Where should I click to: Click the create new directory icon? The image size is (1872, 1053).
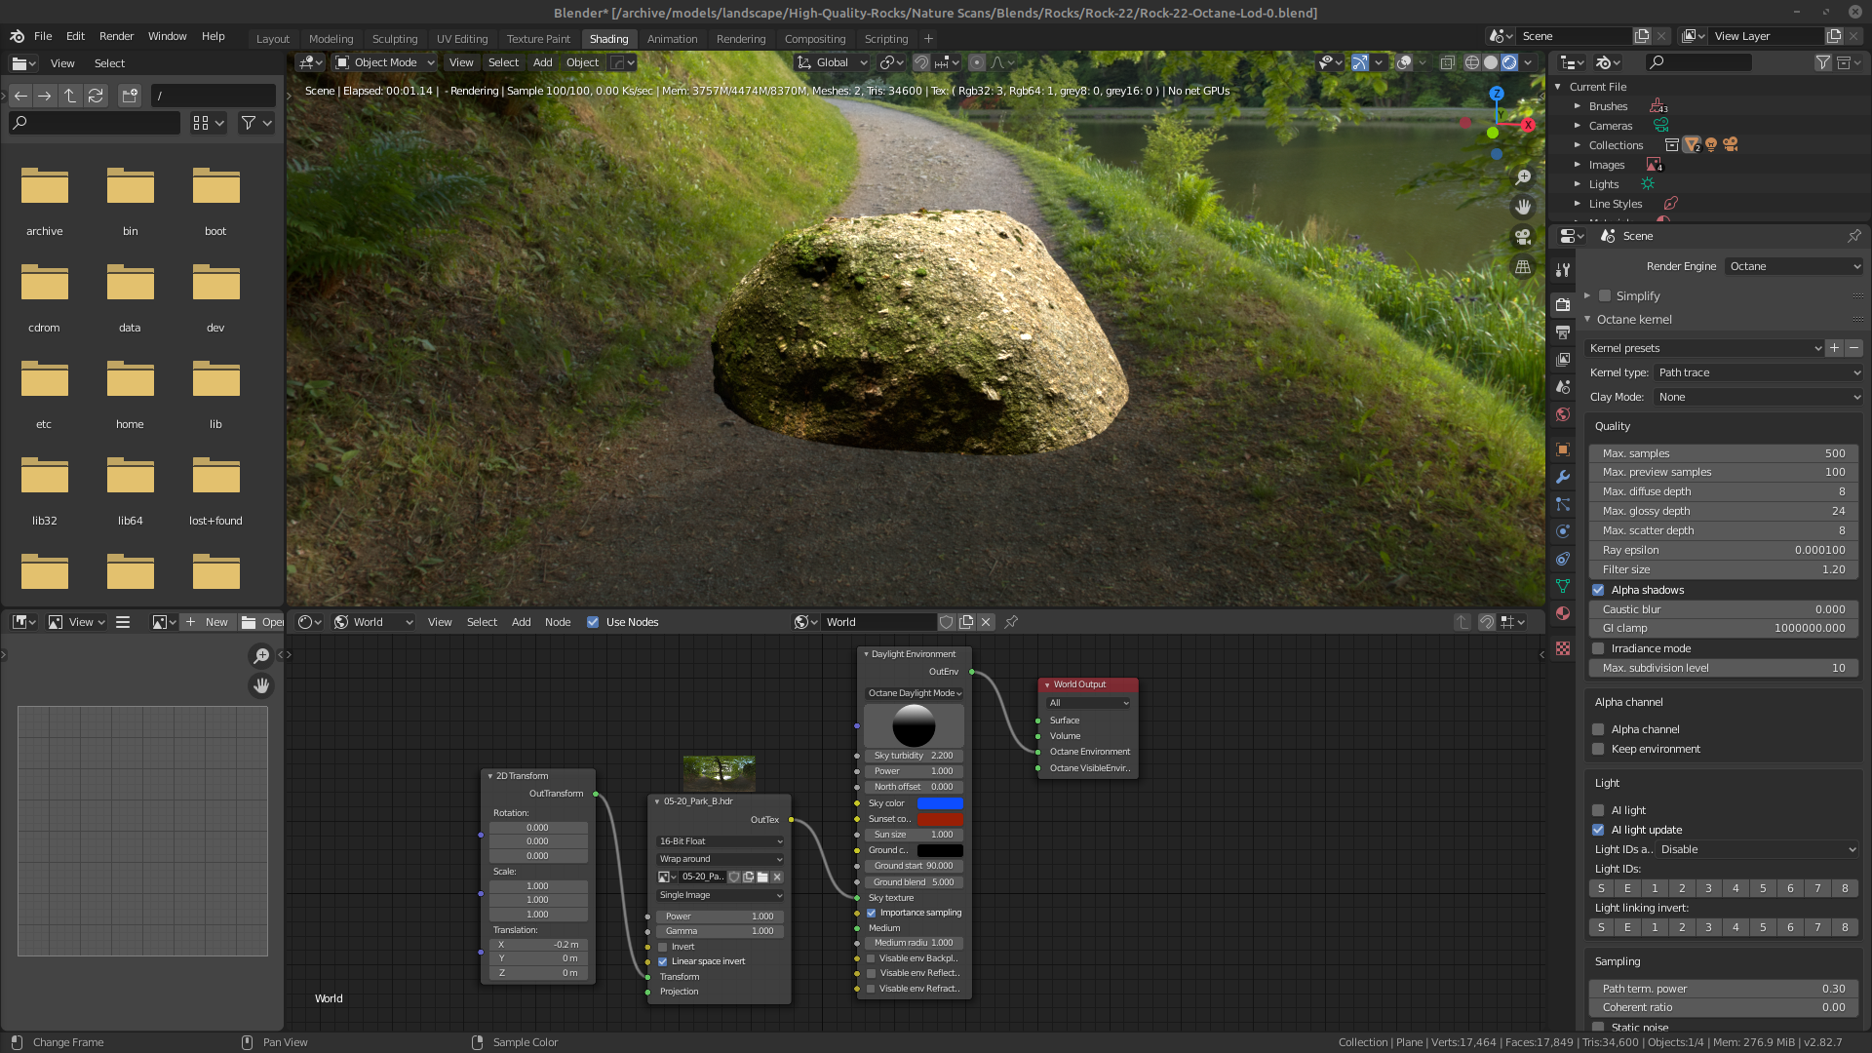(130, 96)
